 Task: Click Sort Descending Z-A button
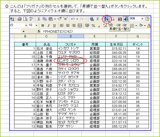point(113,19)
